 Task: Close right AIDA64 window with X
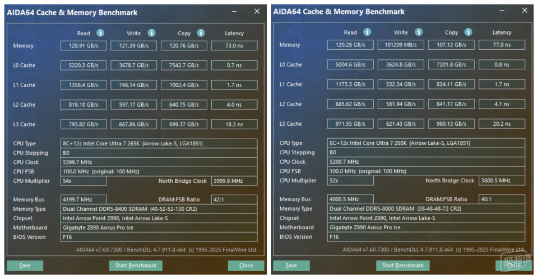(x=525, y=11)
